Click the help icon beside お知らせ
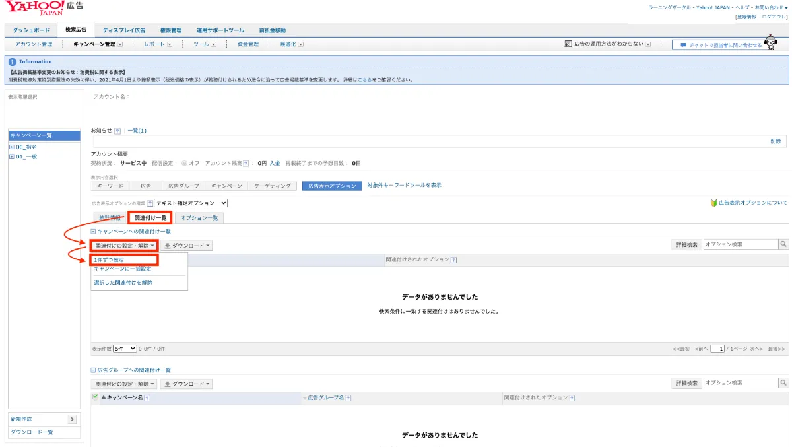This screenshot has height=447, width=792. (x=117, y=131)
